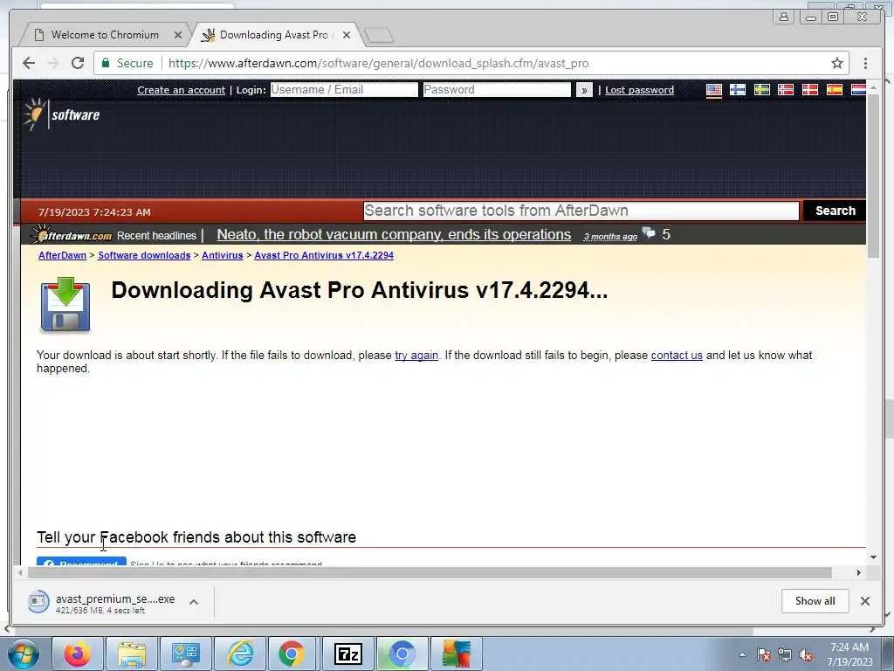Open the taskbar clock showing 7:24 AM
Image resolution: width=894 pixels, height=671 pixels.
[849, 654]
